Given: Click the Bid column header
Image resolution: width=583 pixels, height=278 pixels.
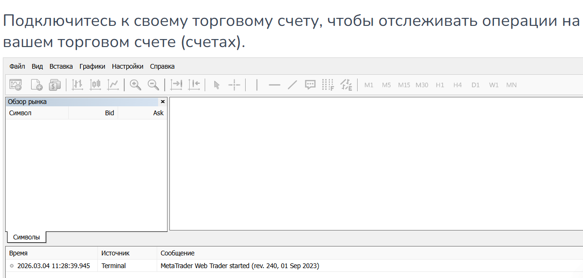Looking at the screenshot, I should [x=109, y=113].
